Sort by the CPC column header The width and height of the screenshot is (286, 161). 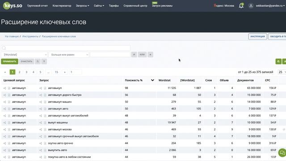pyautogui.click(x=267, y=80)
